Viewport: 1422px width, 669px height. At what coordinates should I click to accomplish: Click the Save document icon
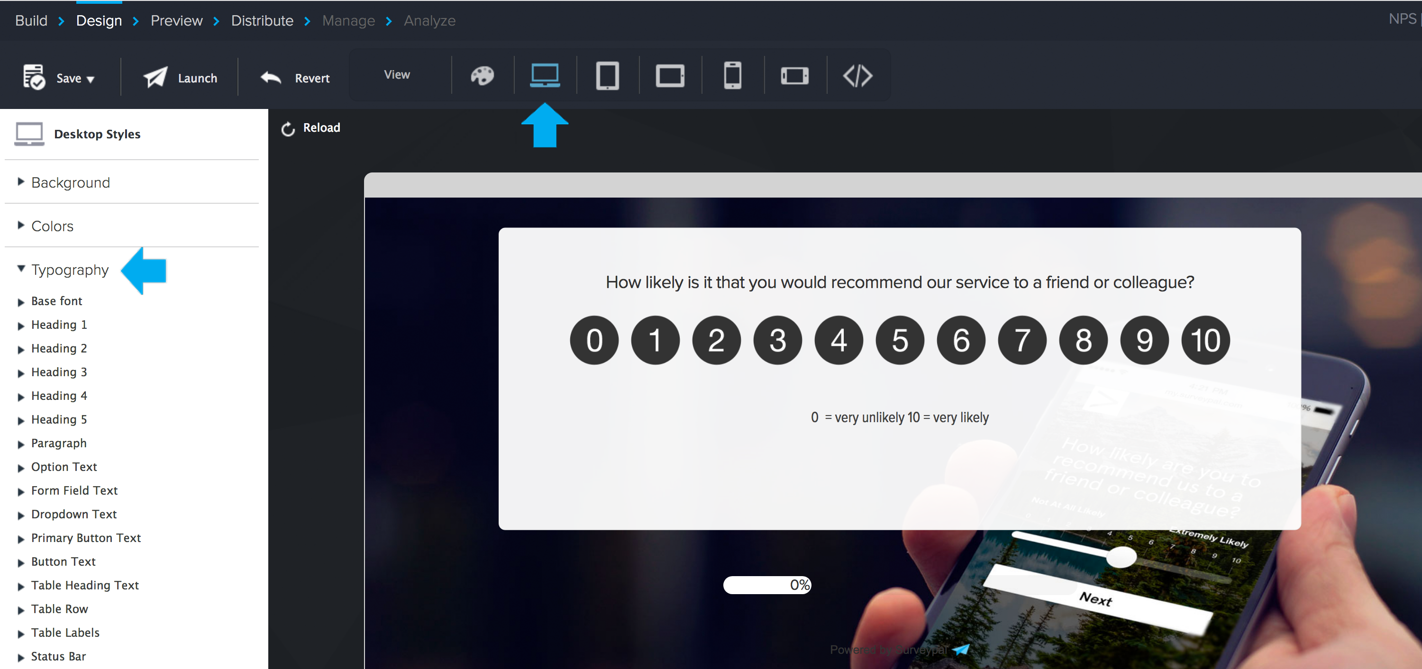(34, 77)
